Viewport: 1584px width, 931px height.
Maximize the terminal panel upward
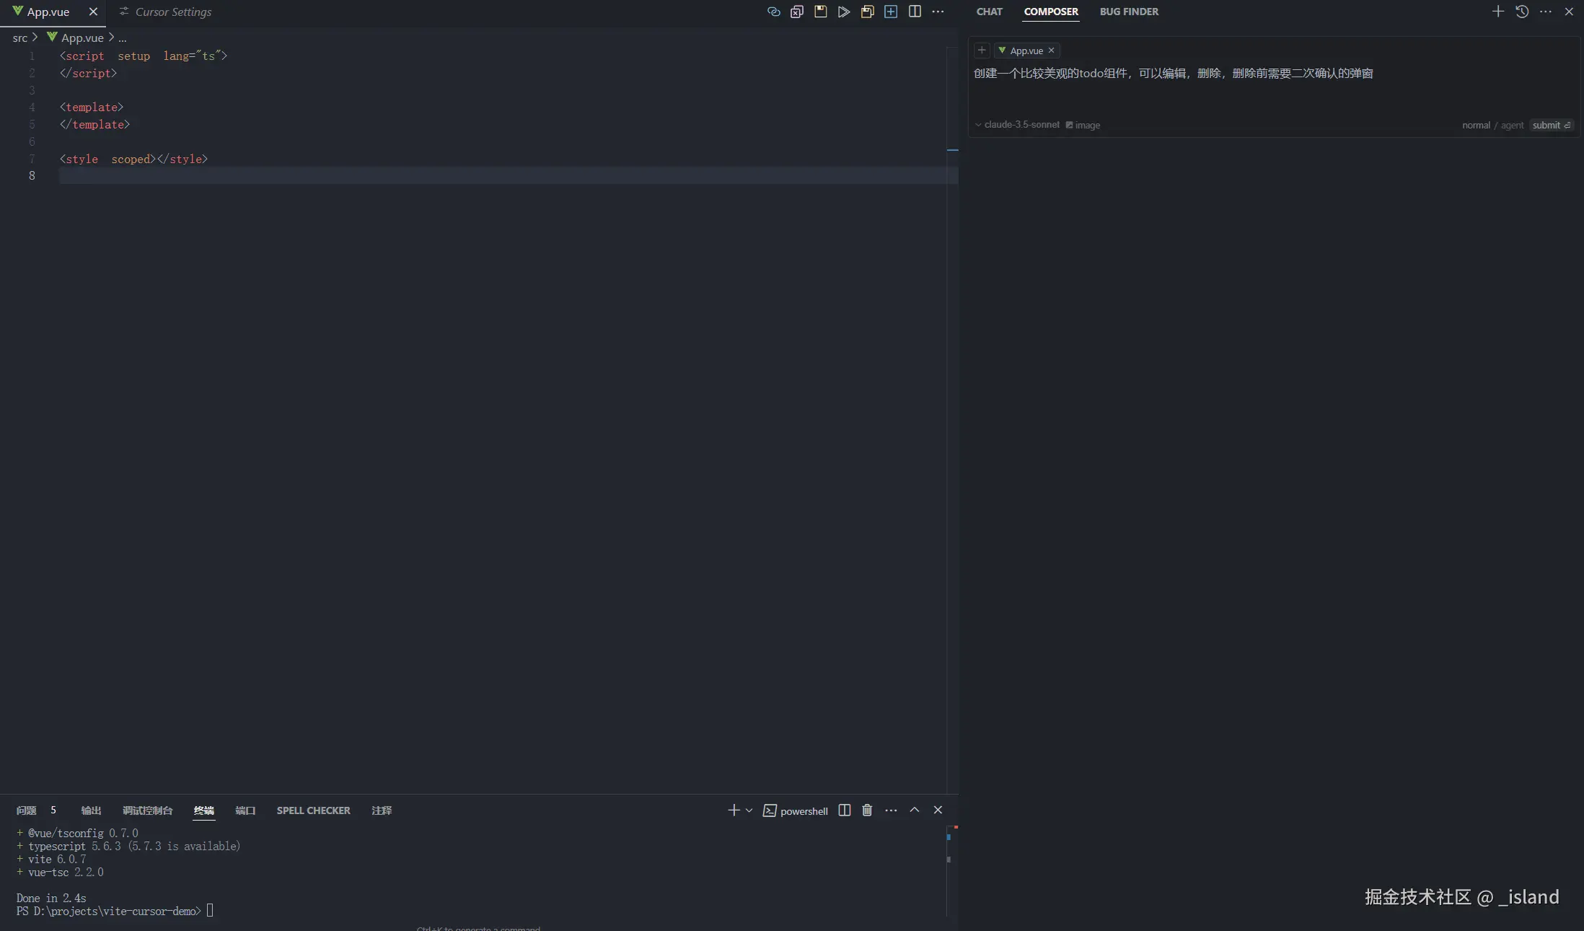click(x=914, y=810)
